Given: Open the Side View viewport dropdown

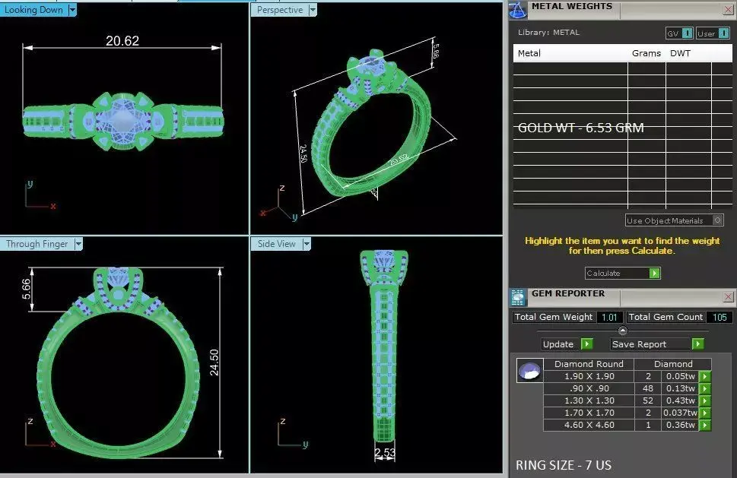Looking at the screenshot, I should [307, 244].
